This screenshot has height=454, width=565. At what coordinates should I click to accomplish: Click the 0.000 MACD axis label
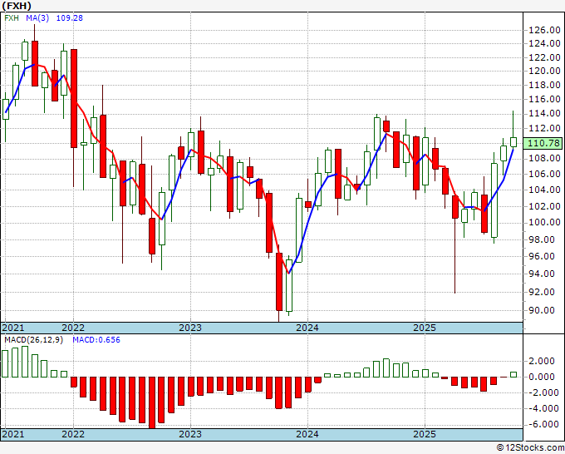[542, 377]
